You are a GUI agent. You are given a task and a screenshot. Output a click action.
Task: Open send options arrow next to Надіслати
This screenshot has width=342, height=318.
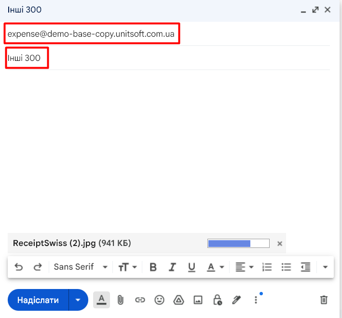(78, 300)
